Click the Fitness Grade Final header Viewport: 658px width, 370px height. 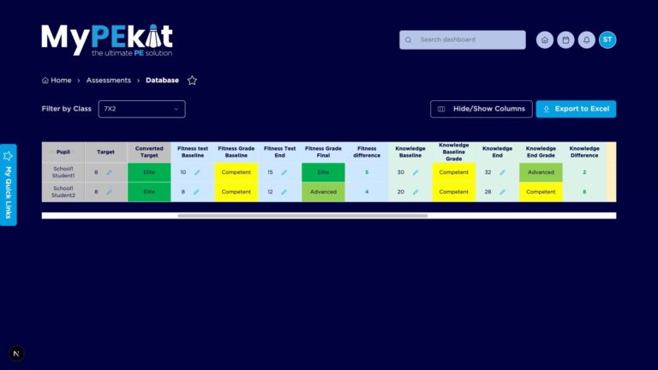pyautogui.click(x=323, y=152)
